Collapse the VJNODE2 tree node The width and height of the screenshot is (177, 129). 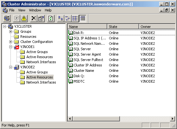coord(10,67)
